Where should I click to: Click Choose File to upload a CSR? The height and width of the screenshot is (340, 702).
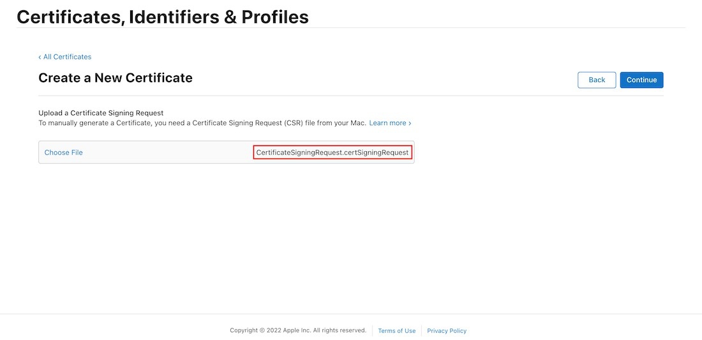[x=64, y=152]
